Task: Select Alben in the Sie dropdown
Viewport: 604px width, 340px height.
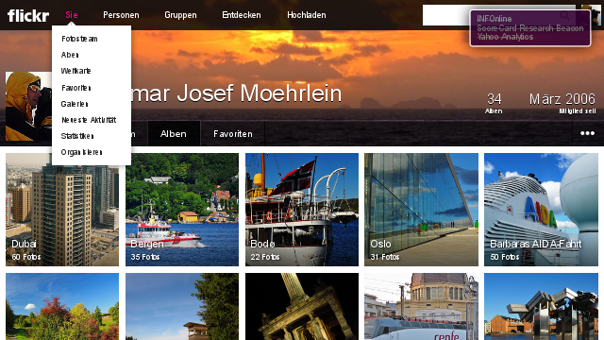Action: point(70,55)
